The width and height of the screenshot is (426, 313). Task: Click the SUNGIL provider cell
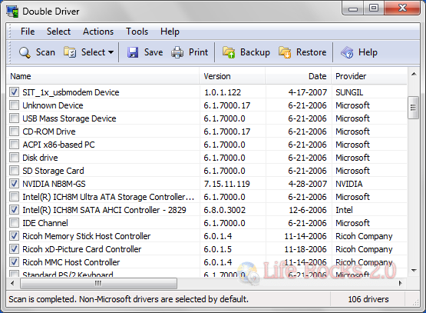(x=349, y=92)
